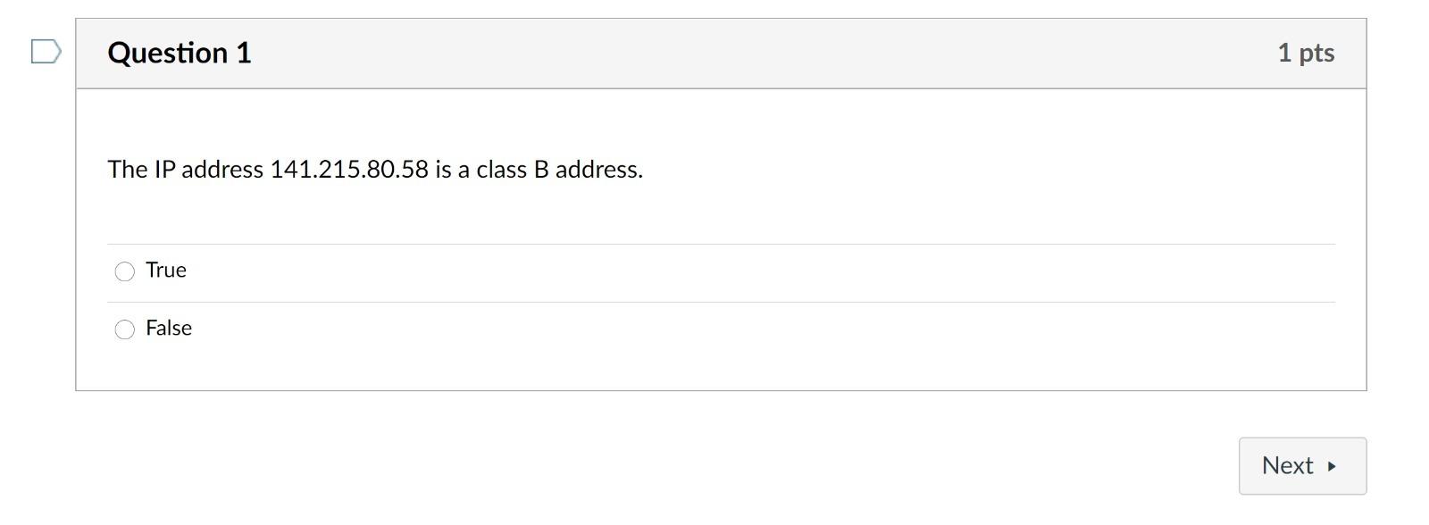This screenshot has height=525, width=1429.
Task: Click the question statement about 141.215.80.58
Action: (x=375, y=169)
